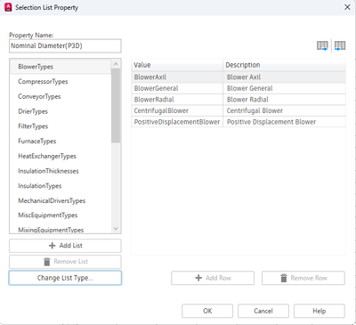
Task: Pick FilterTypes in the list panel
Action: click(33, 126)
